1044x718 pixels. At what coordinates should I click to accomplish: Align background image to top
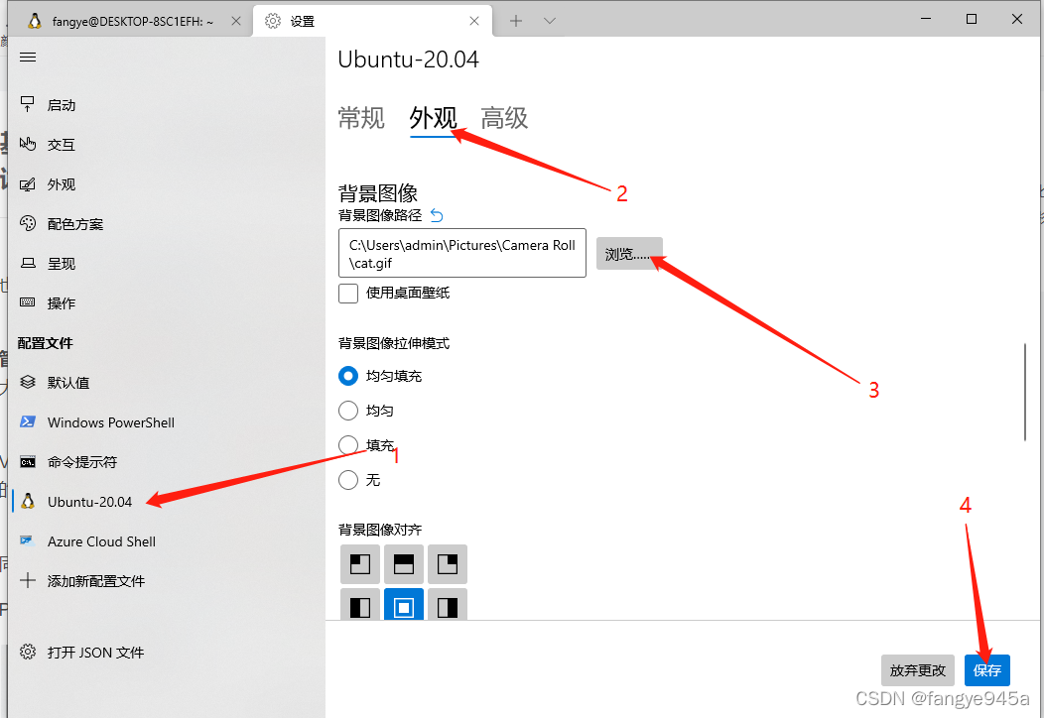pos(404,564)
